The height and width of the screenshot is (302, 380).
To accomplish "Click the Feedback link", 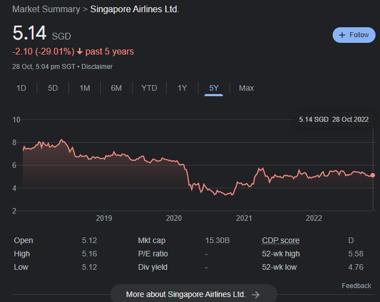I will tap(356, 286).
